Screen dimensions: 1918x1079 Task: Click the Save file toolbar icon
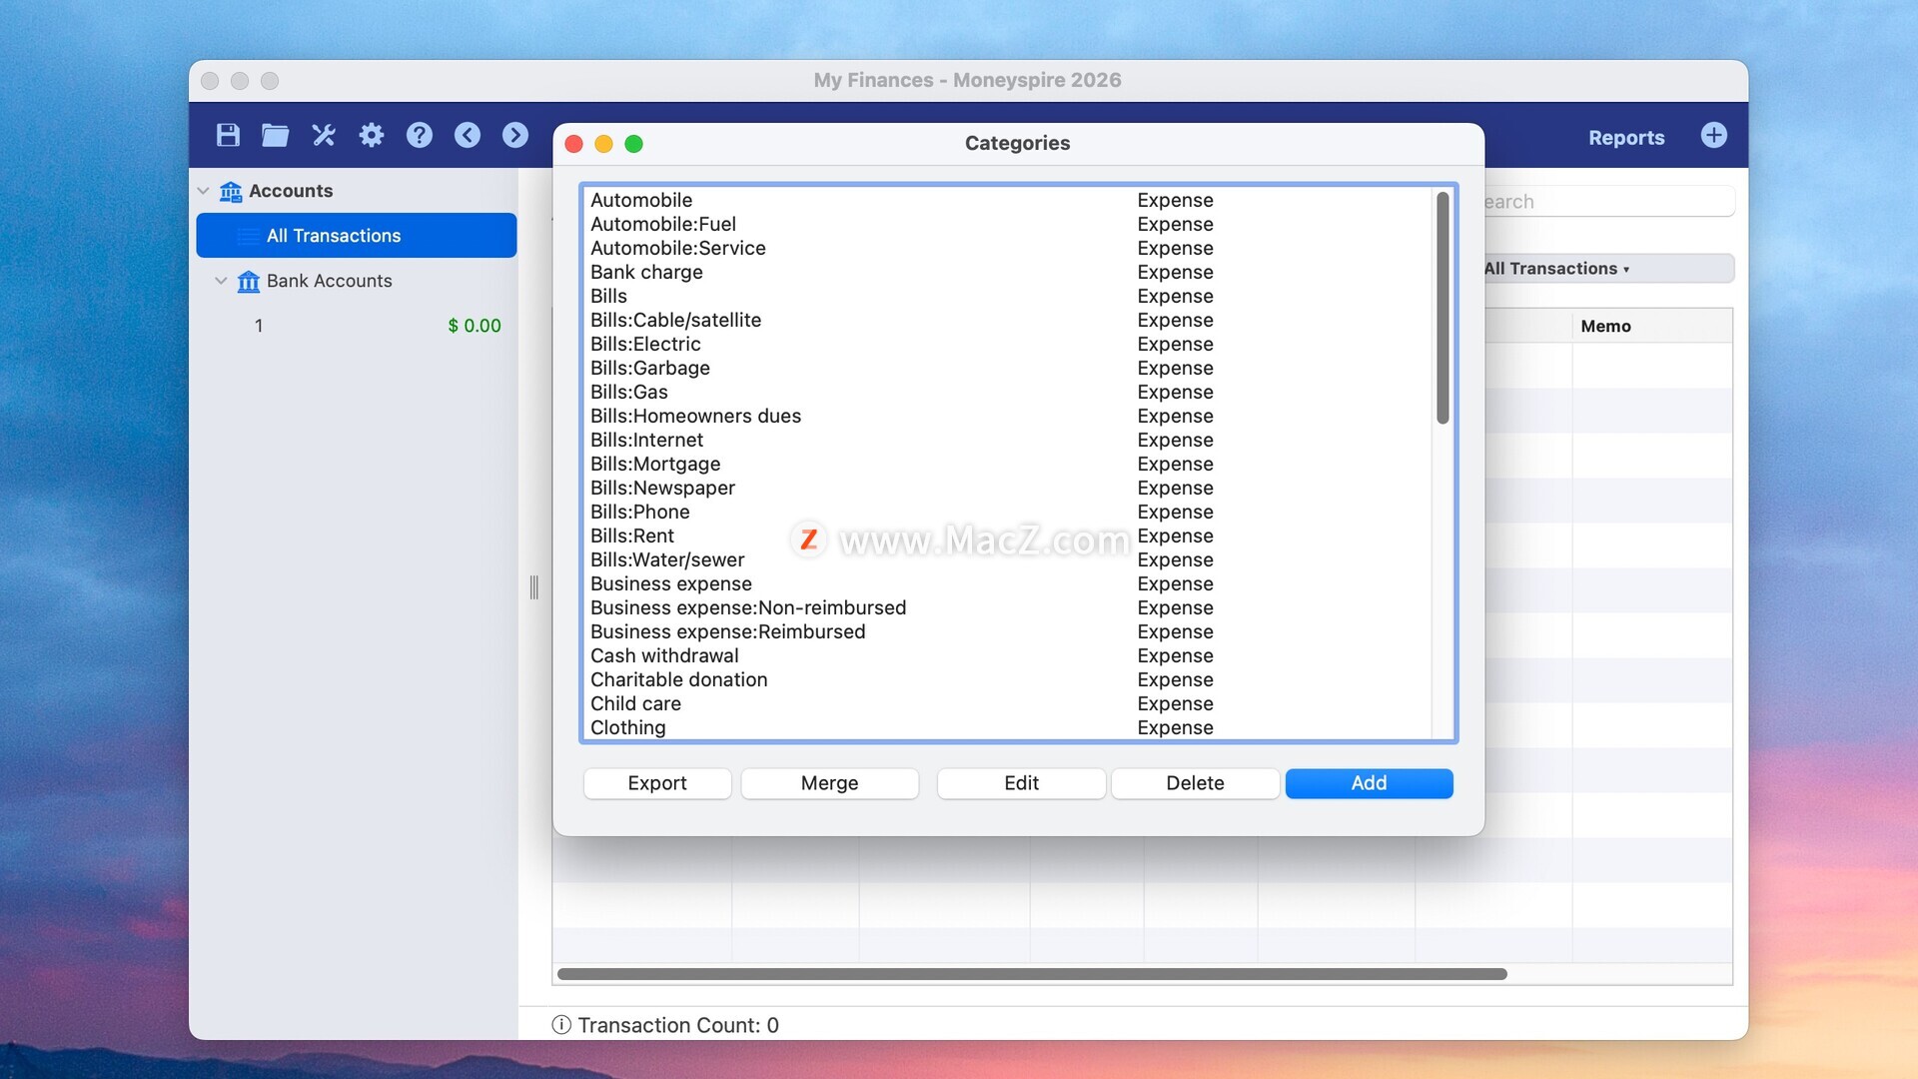pos(228,135)
